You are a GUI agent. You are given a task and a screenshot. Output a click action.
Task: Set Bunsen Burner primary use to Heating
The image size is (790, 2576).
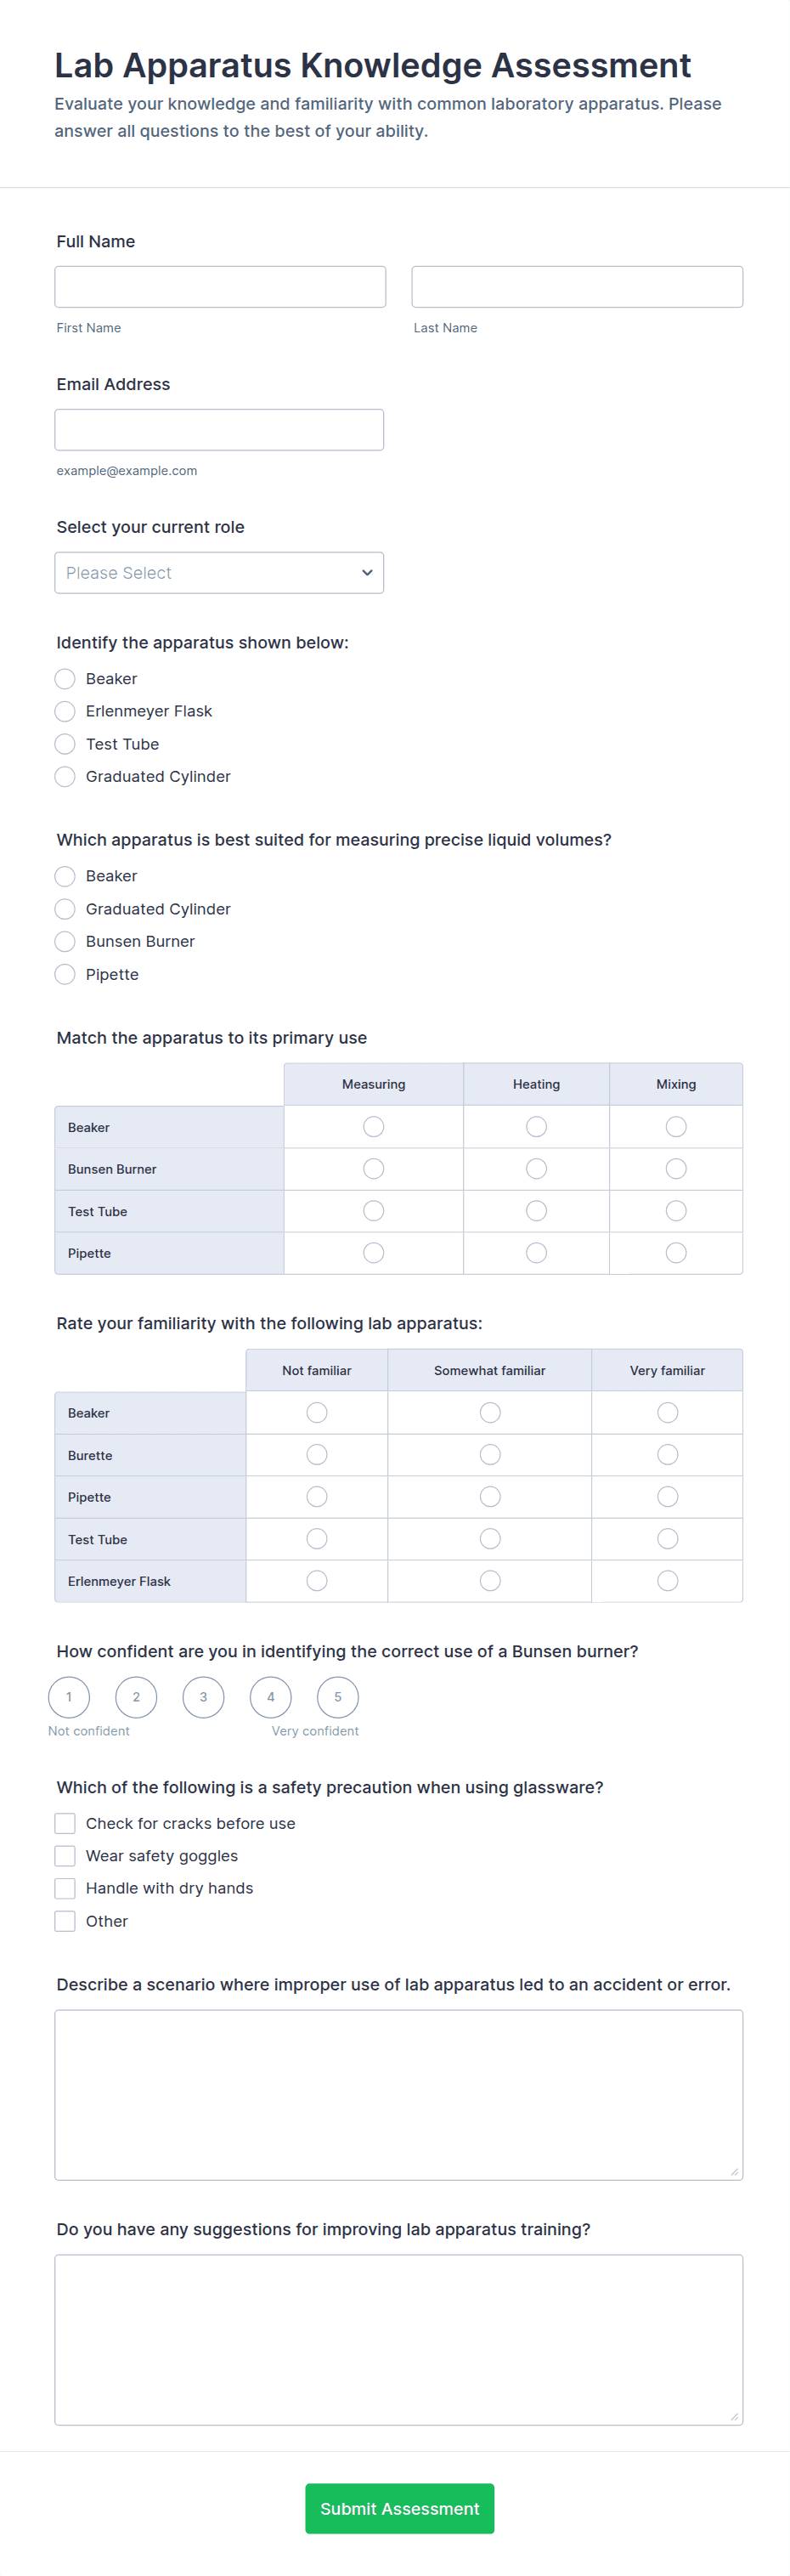536,1169
